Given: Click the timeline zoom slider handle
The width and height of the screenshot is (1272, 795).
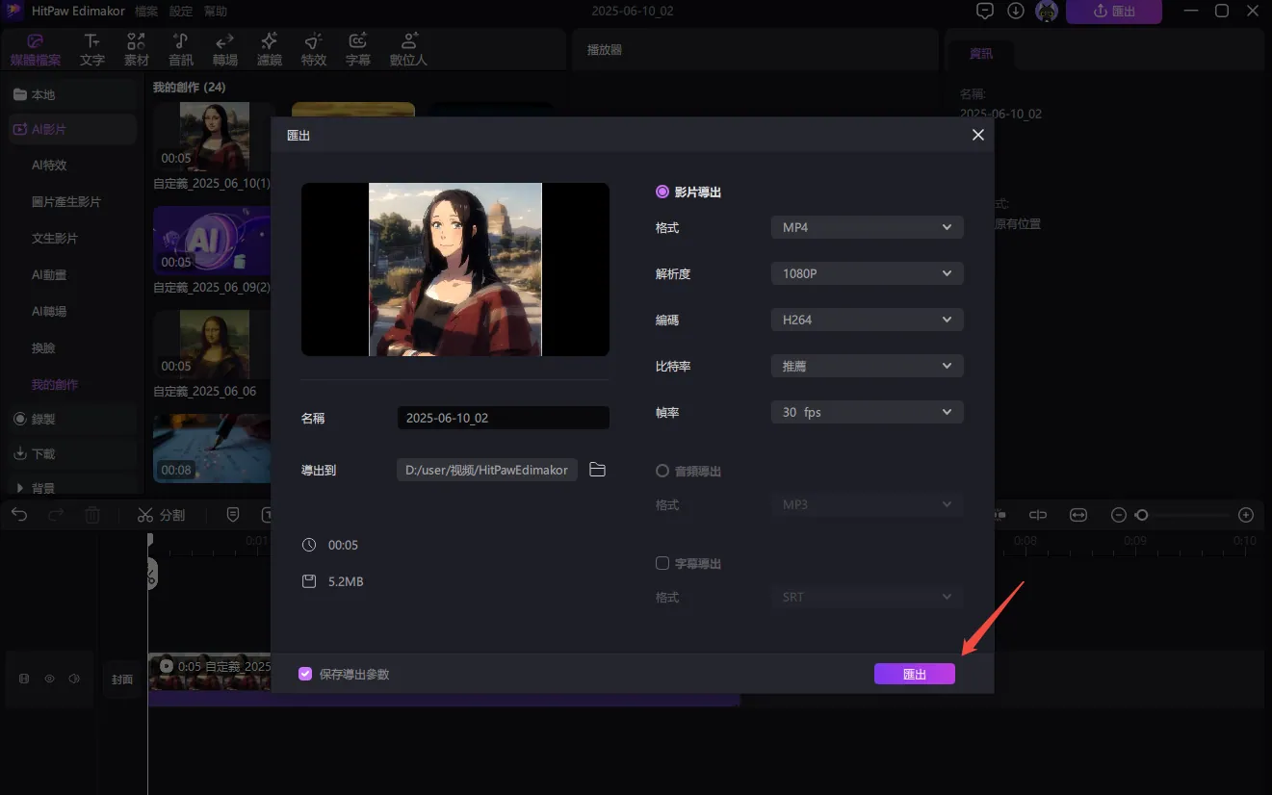Looking at the screenshot, I should 1142,515.
